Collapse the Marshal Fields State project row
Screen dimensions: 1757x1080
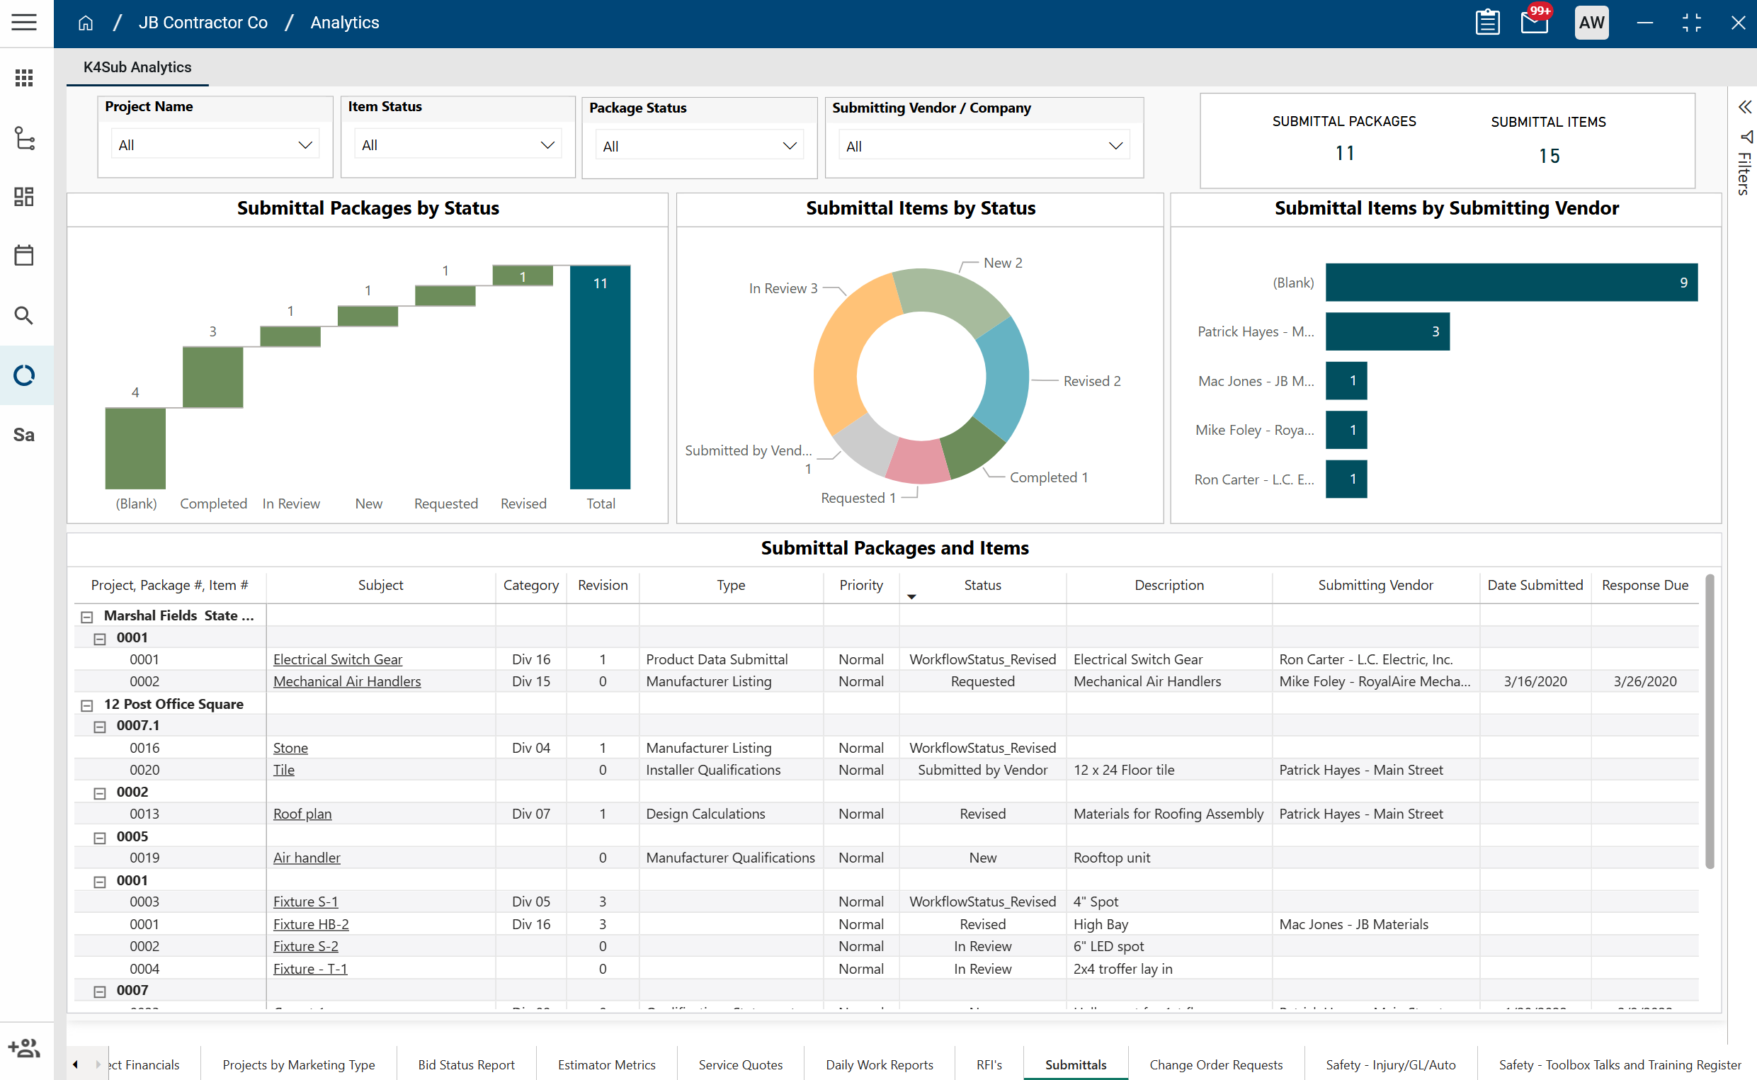[87, 617]
